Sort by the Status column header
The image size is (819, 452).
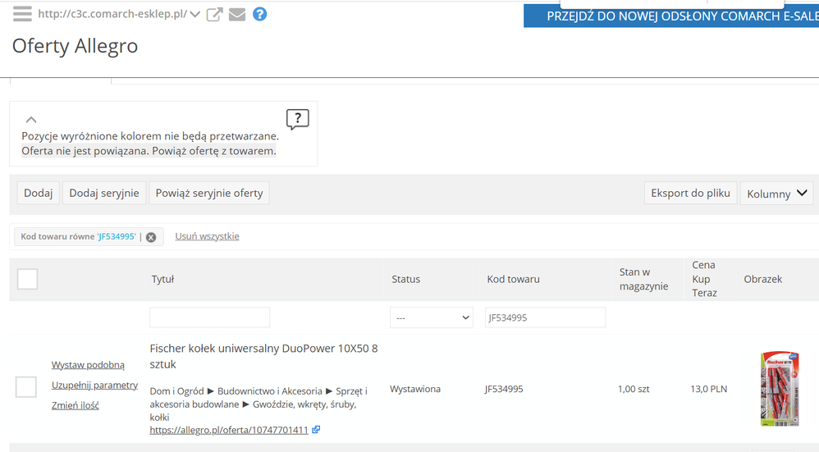[406, 279]
